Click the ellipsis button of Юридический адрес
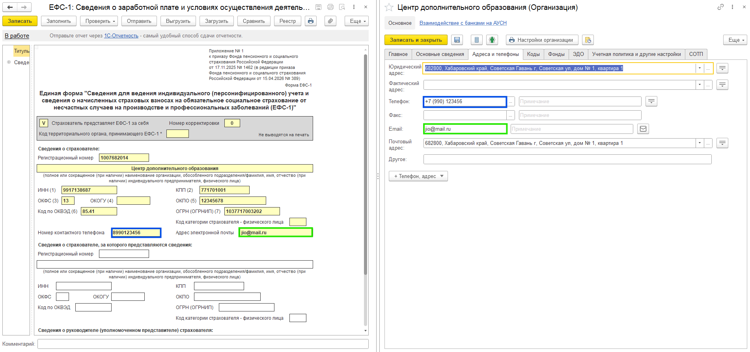 click(708, 69)
